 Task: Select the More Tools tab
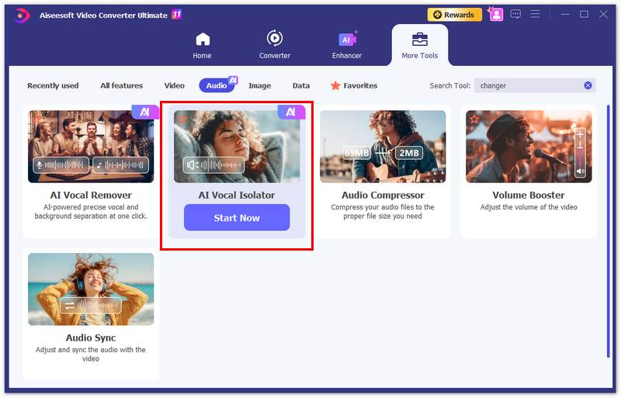point(419,45)
